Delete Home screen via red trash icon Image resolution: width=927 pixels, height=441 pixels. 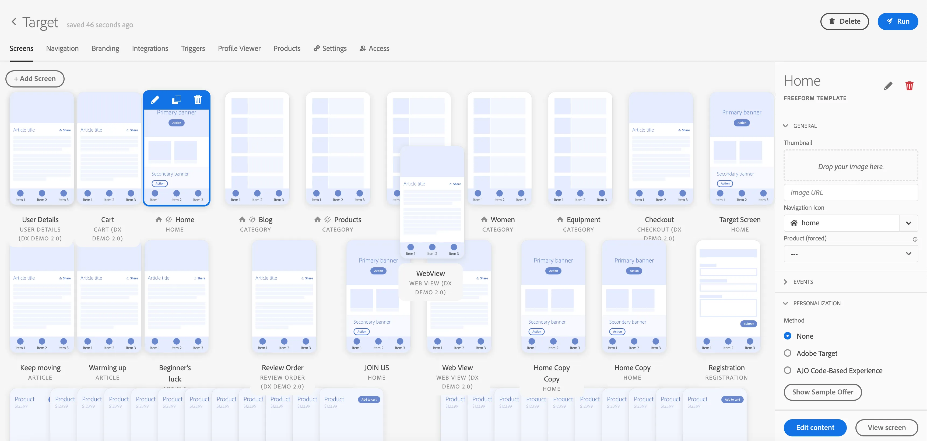(909, 86)
